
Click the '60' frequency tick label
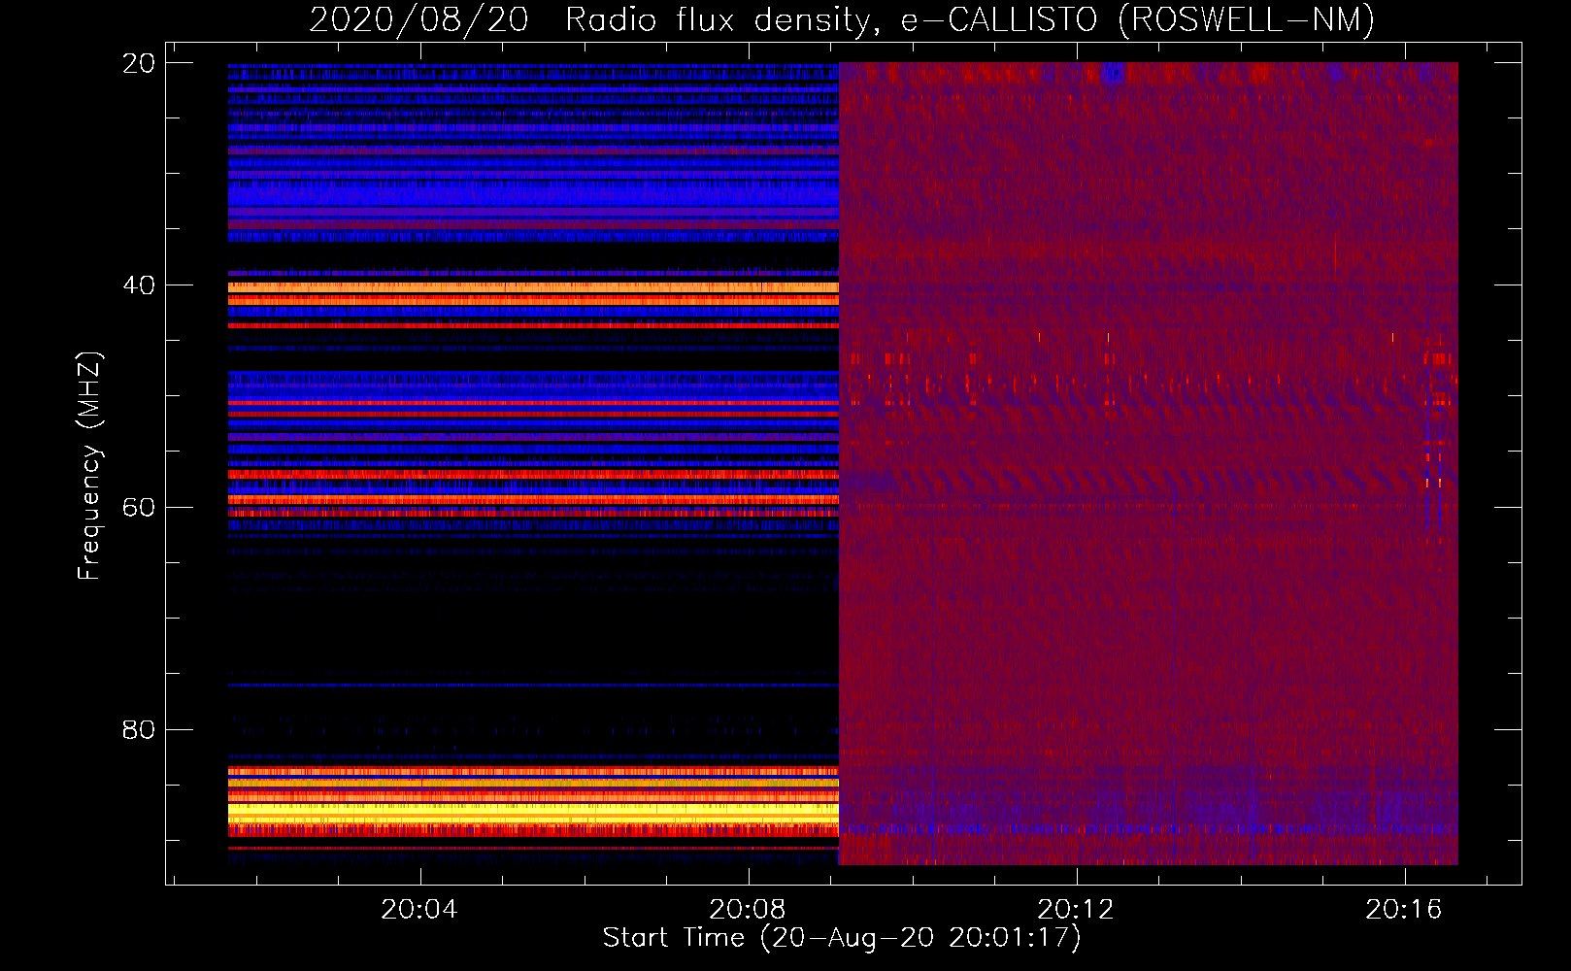click(x=139, y=508)
